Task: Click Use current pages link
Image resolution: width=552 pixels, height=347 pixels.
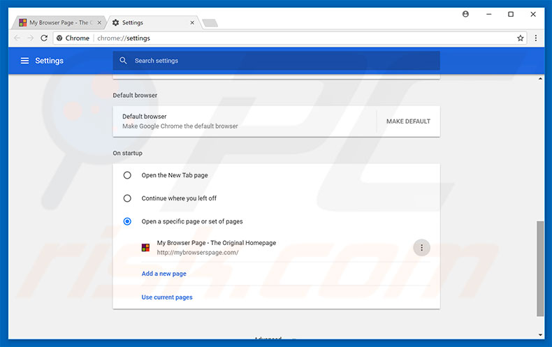Action: tap(167, 297)
